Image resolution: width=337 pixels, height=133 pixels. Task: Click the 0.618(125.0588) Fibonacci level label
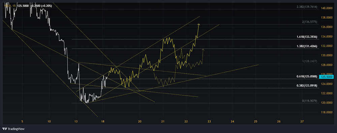click(307, 76)
